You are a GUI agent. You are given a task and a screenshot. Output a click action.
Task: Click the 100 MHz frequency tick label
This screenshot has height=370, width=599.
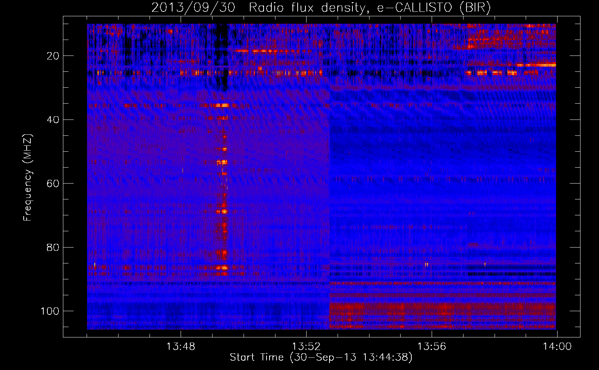[50, 311]
